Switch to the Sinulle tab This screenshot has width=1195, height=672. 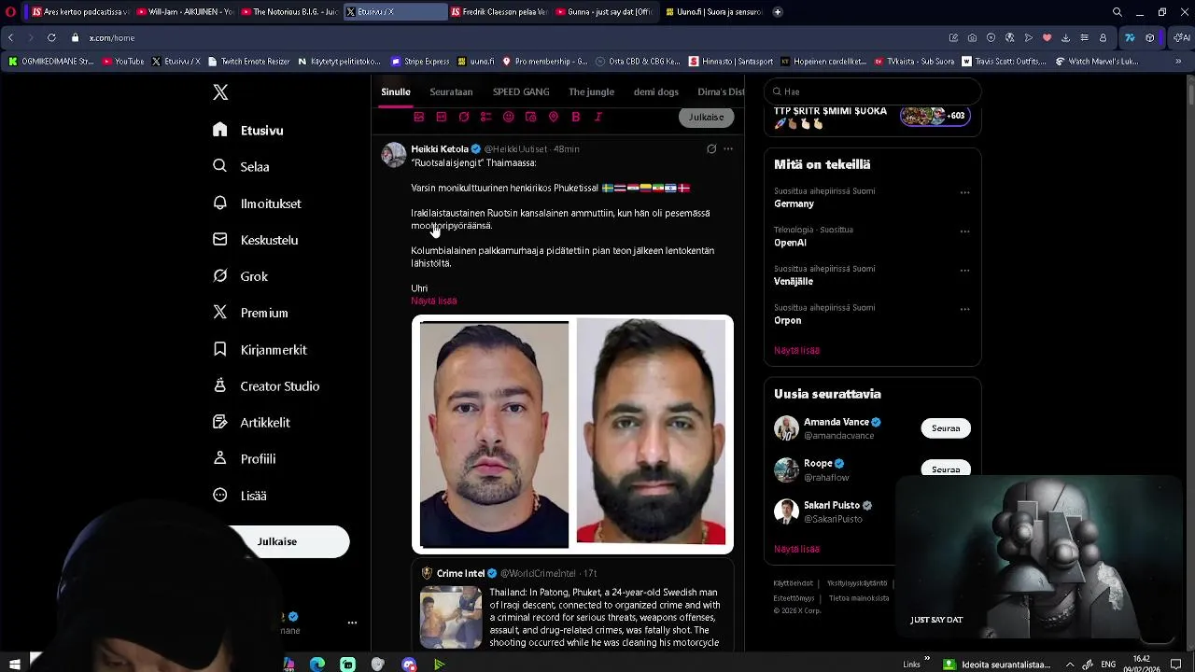[x=396, y=91]
